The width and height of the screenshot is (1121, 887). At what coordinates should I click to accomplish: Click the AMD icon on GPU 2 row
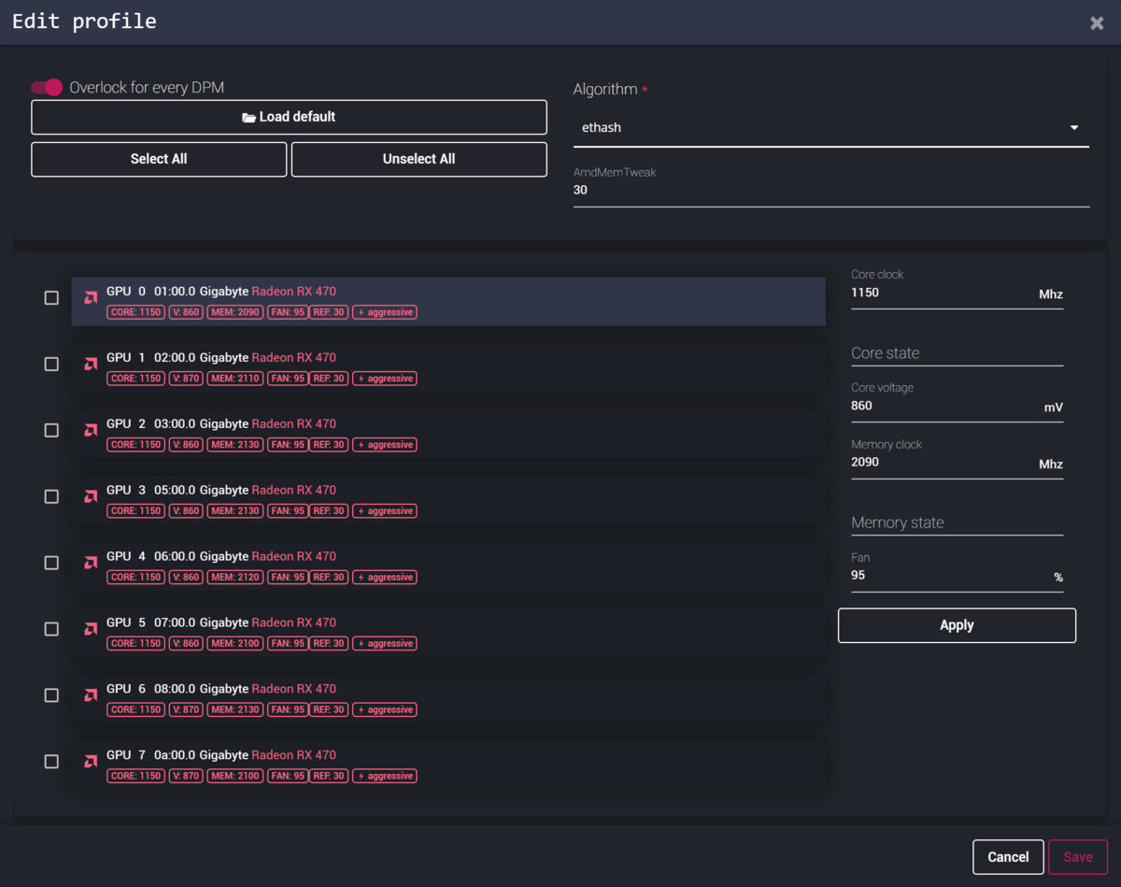point(91,431)
